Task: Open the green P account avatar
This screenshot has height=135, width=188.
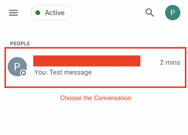Action: (173, 13)
